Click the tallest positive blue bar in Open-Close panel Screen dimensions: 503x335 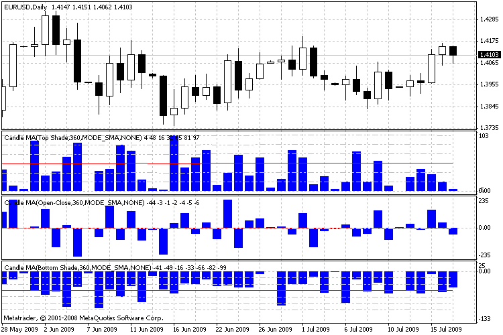(x=228, y=214)
